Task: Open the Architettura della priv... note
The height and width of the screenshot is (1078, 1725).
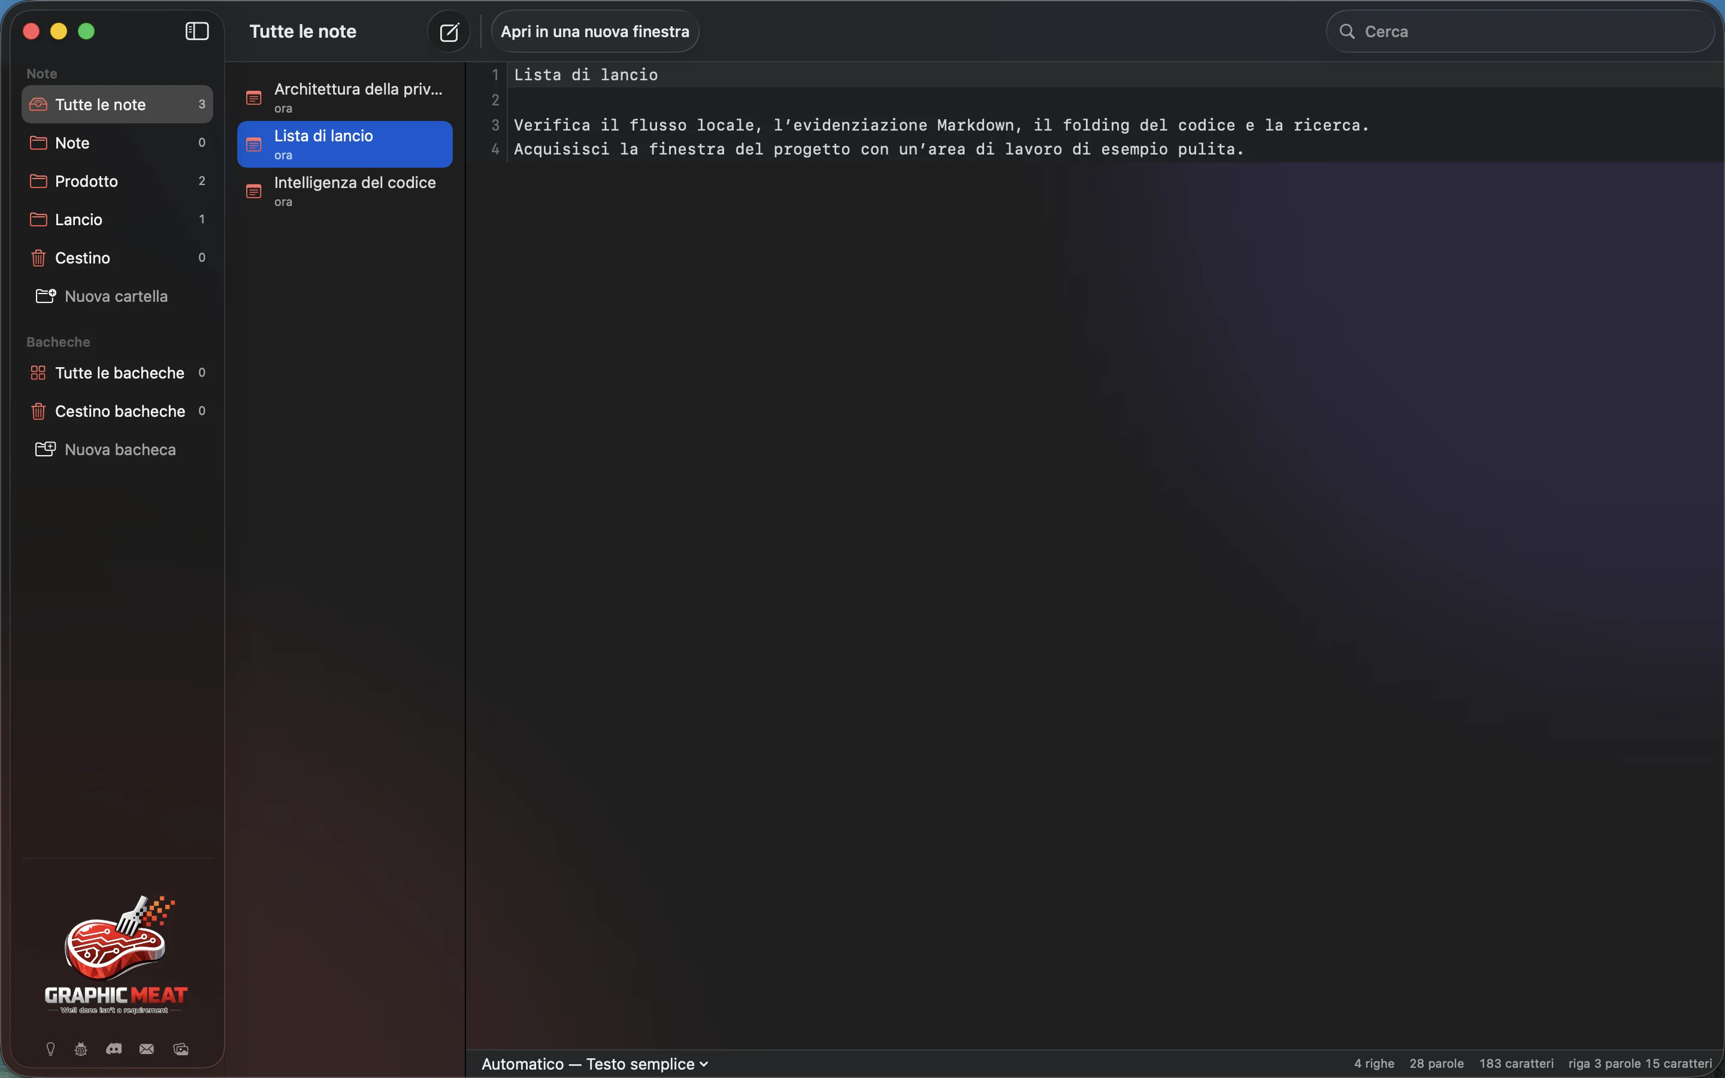Action: point(345,98)
